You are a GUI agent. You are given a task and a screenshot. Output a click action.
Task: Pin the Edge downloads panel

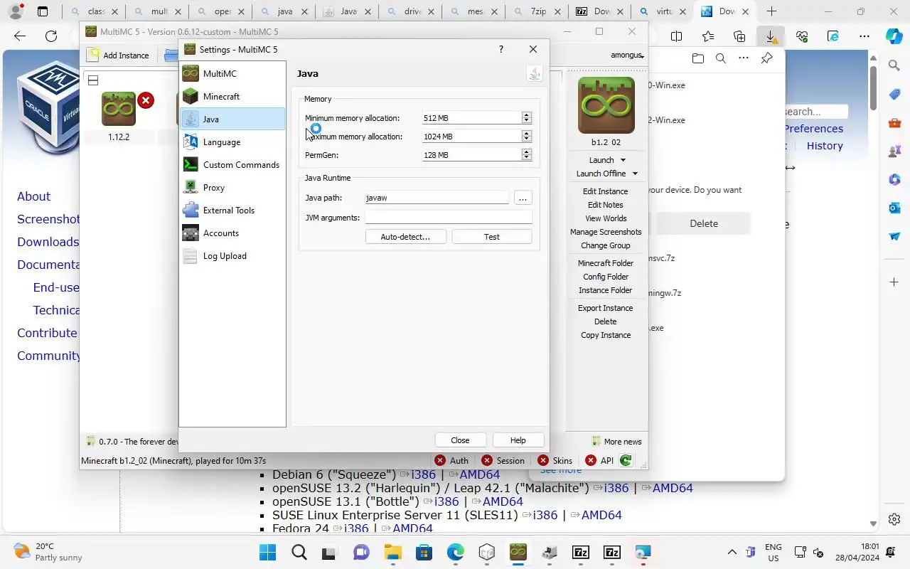(766, 58)
